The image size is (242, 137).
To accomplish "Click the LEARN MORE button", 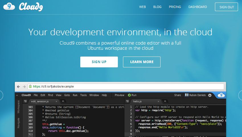I will (x=142, y=62).
